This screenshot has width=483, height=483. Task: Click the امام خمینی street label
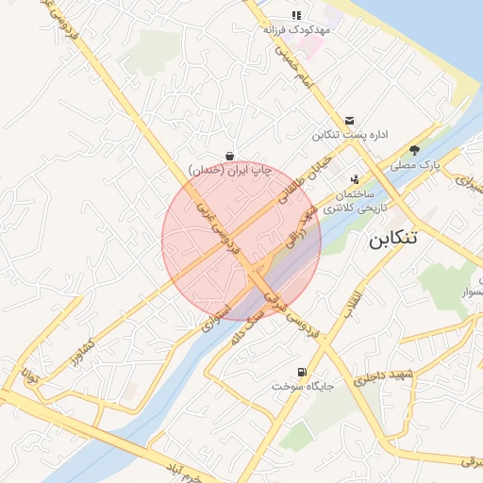pos(294,67)
